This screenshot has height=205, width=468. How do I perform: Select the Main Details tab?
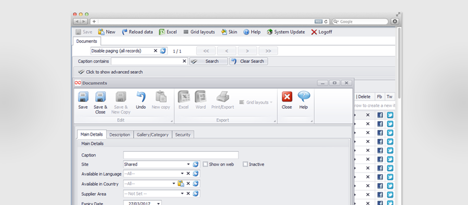[92, 134]
